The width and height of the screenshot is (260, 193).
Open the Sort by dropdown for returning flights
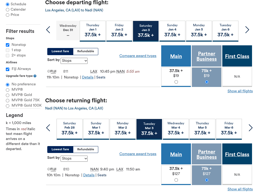[74, 159]
